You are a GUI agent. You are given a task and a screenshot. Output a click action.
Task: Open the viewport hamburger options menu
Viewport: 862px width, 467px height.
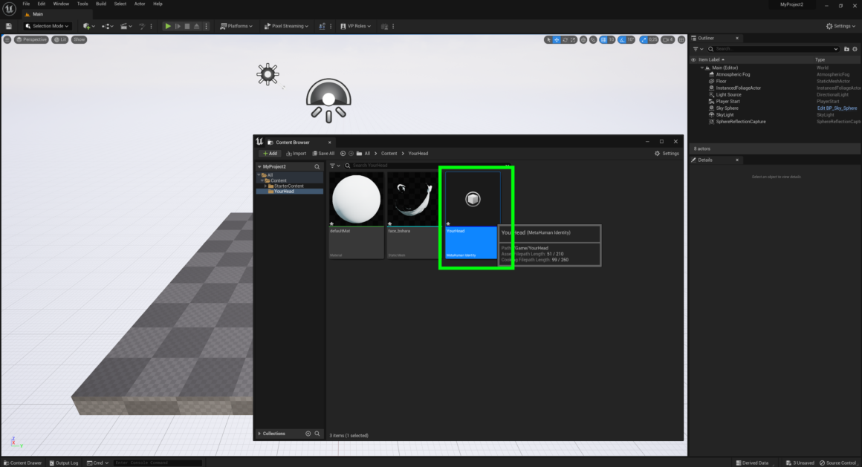7,39
